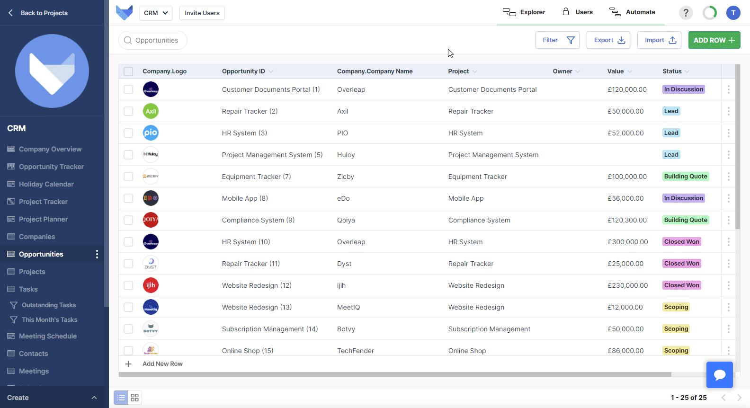Open Project column header dropdown

[x=475, y=71]
